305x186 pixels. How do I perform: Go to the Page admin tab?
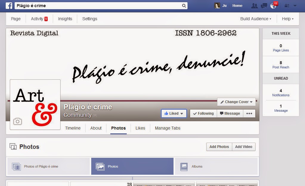pos(16,19)
